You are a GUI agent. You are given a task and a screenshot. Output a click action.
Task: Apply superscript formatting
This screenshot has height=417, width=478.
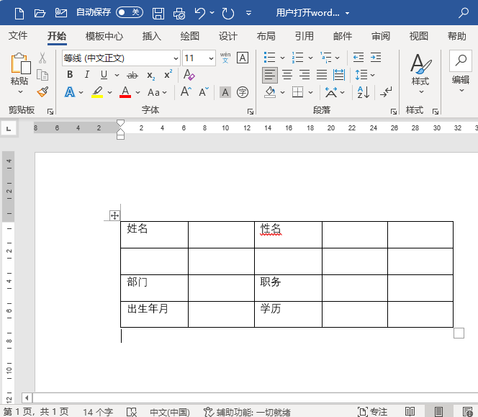168,74
